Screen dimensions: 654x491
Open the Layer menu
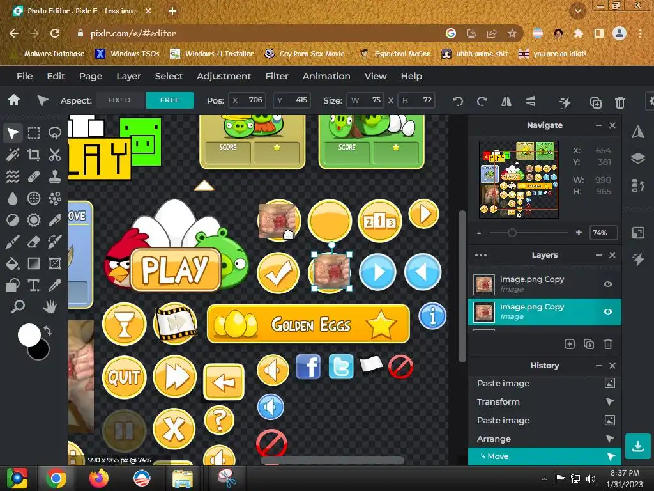tap(128, 76)
